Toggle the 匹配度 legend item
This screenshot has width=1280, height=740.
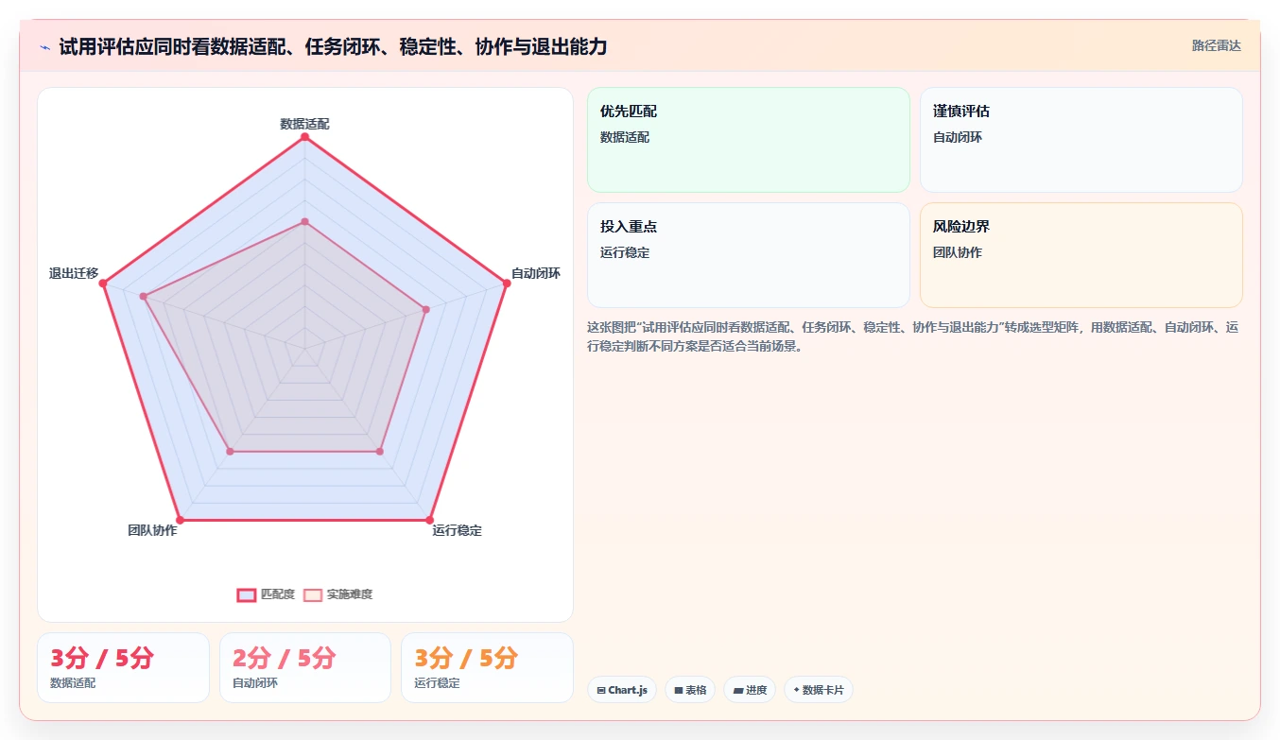pos(266,594)
